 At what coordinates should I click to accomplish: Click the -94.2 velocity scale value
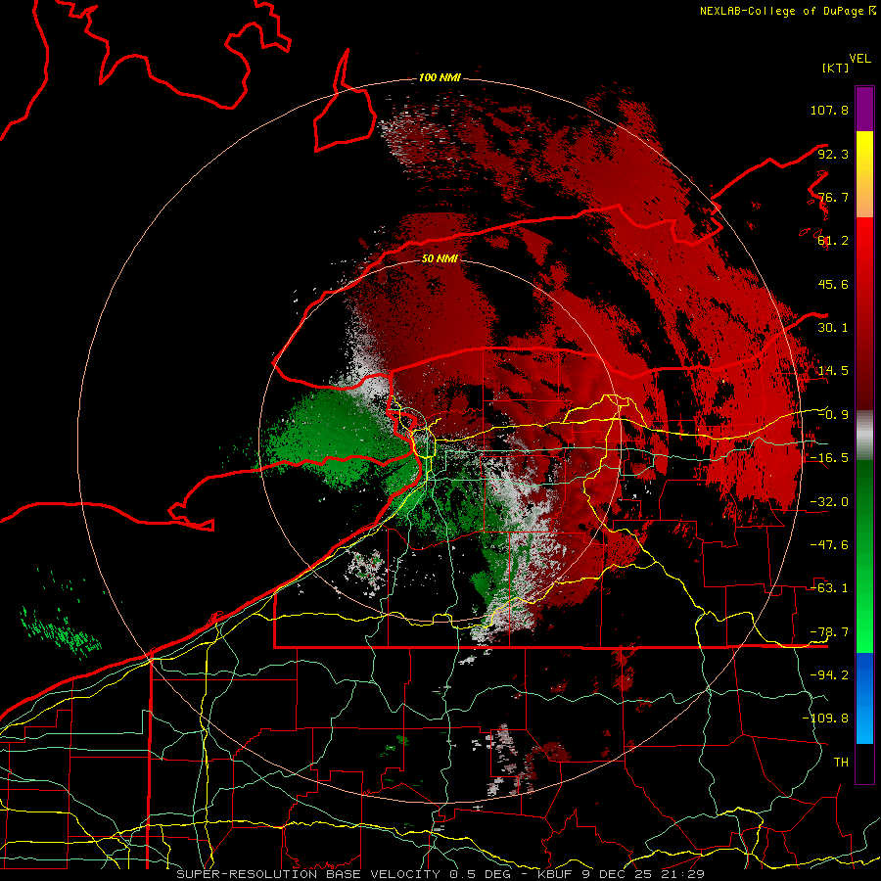(829, 675)
